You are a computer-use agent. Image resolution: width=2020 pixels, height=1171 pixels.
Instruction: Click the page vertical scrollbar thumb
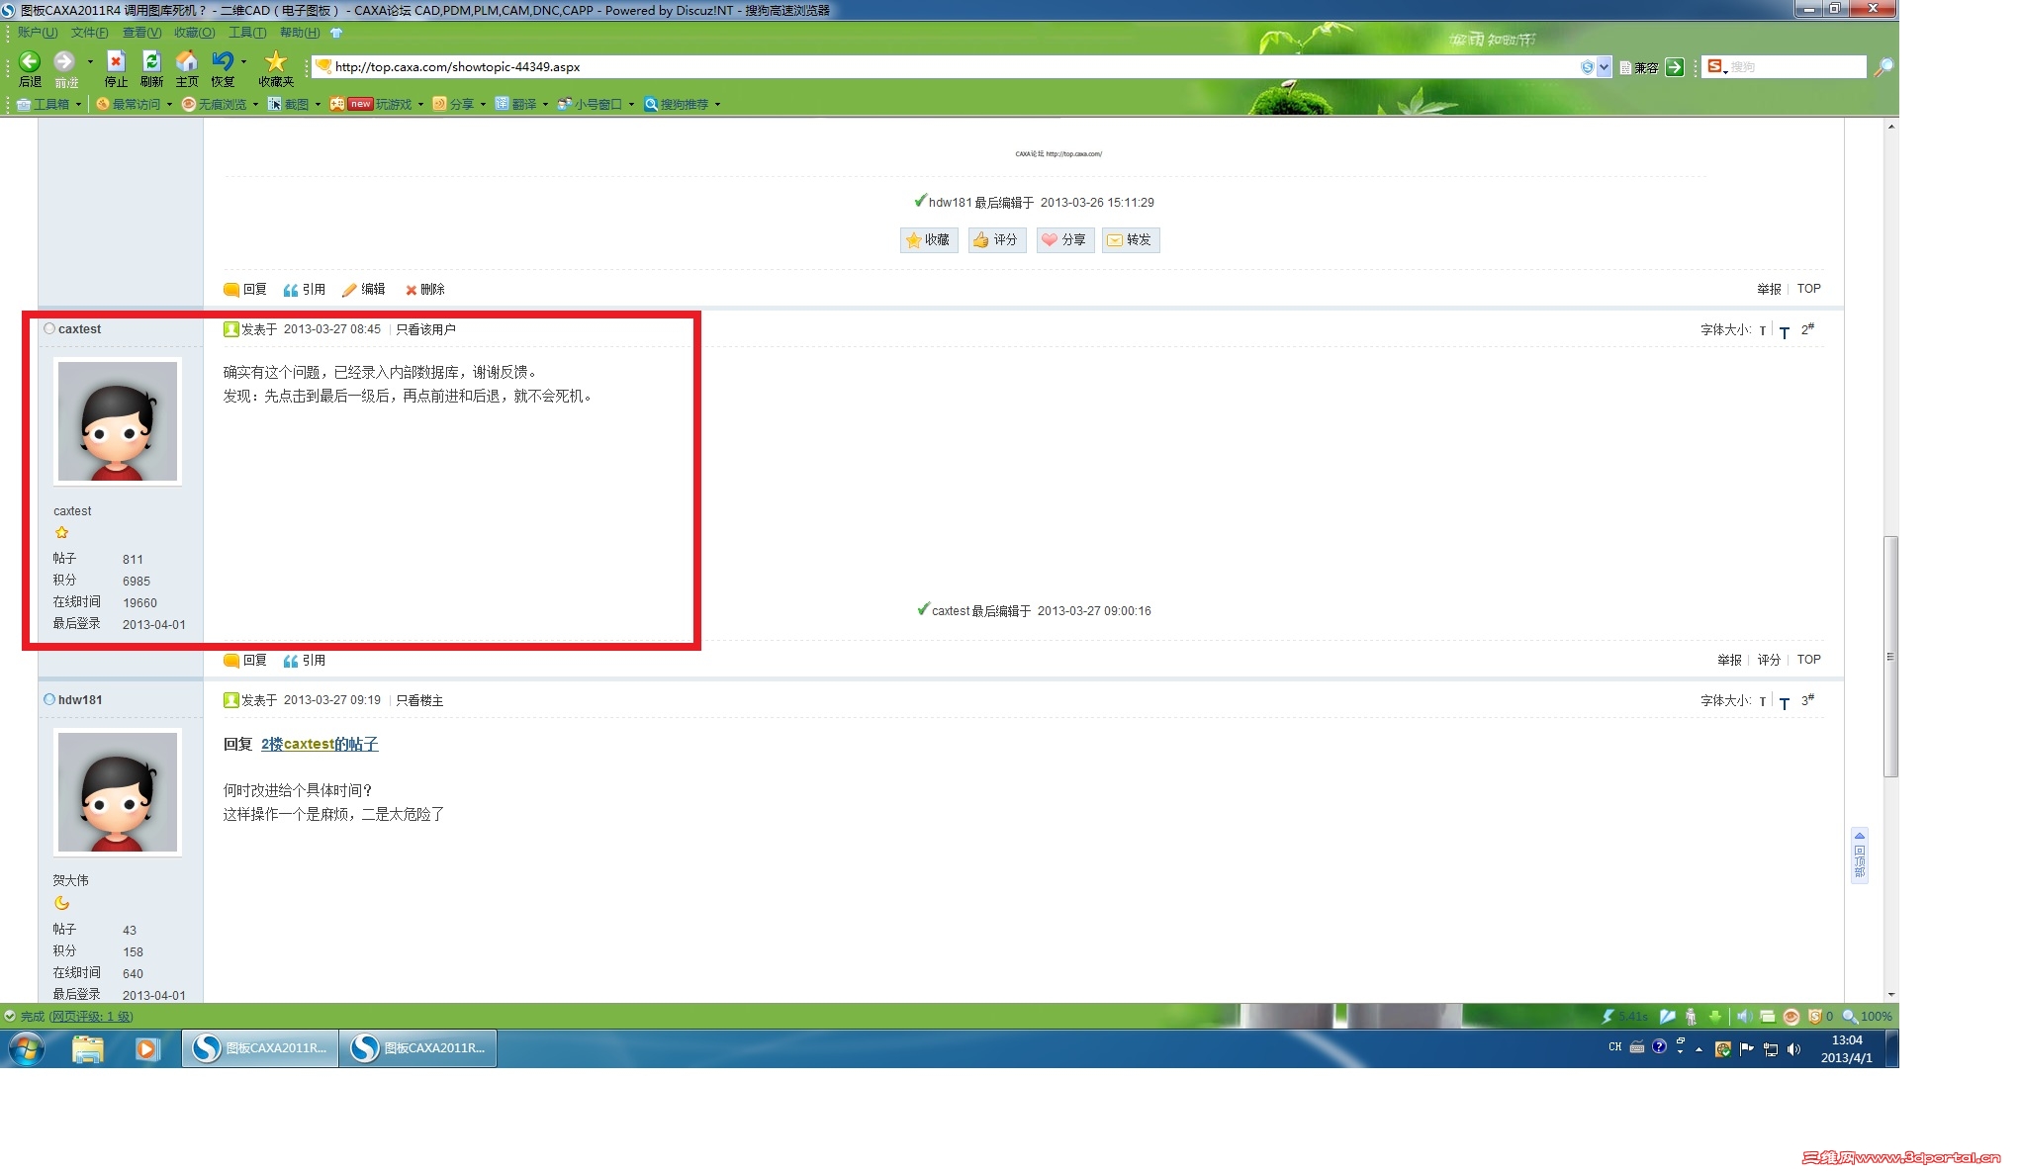tap(1890, 656)
